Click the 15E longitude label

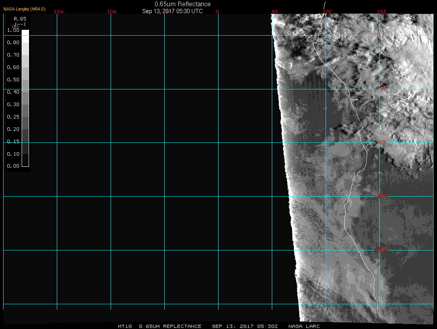coord(382,12)
